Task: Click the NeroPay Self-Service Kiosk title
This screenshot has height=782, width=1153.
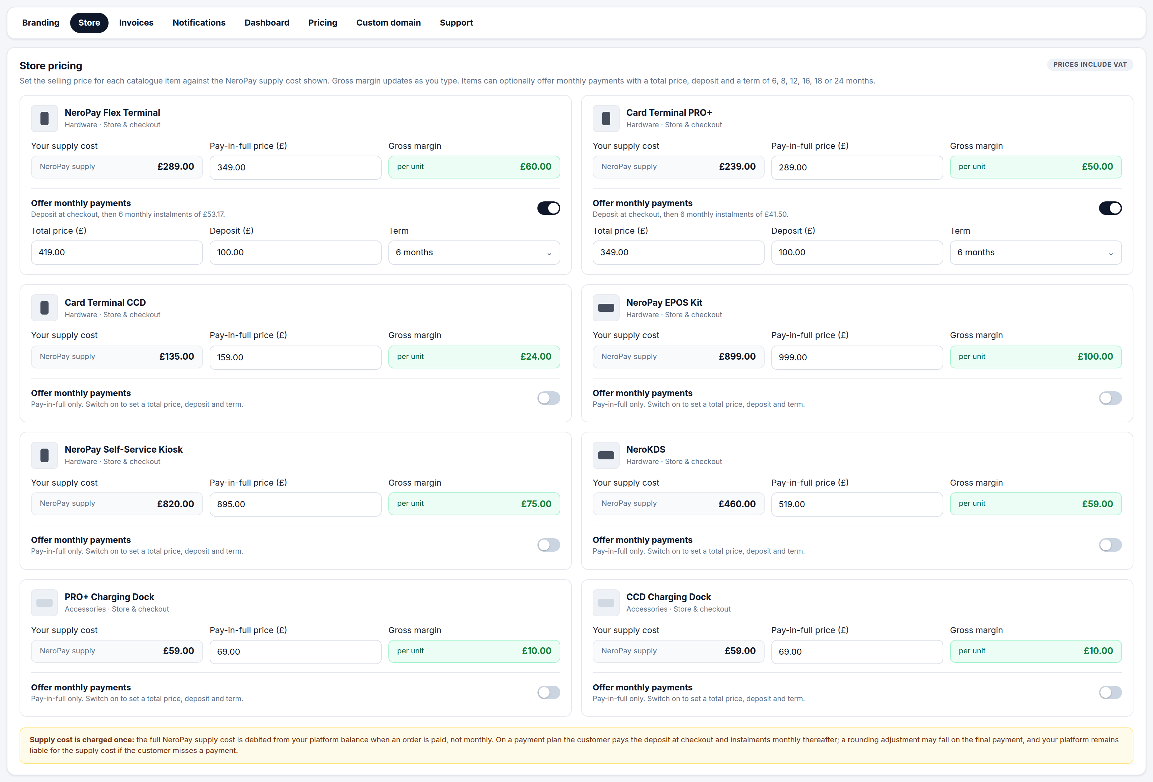Action: point(123,450)
